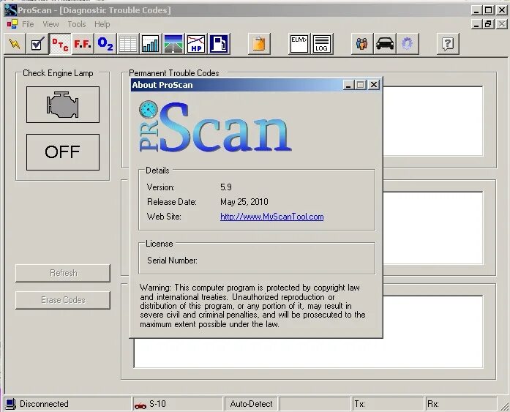Open the people user profiles icon
This screenshot has width=510, height=412.
point(362,44)
